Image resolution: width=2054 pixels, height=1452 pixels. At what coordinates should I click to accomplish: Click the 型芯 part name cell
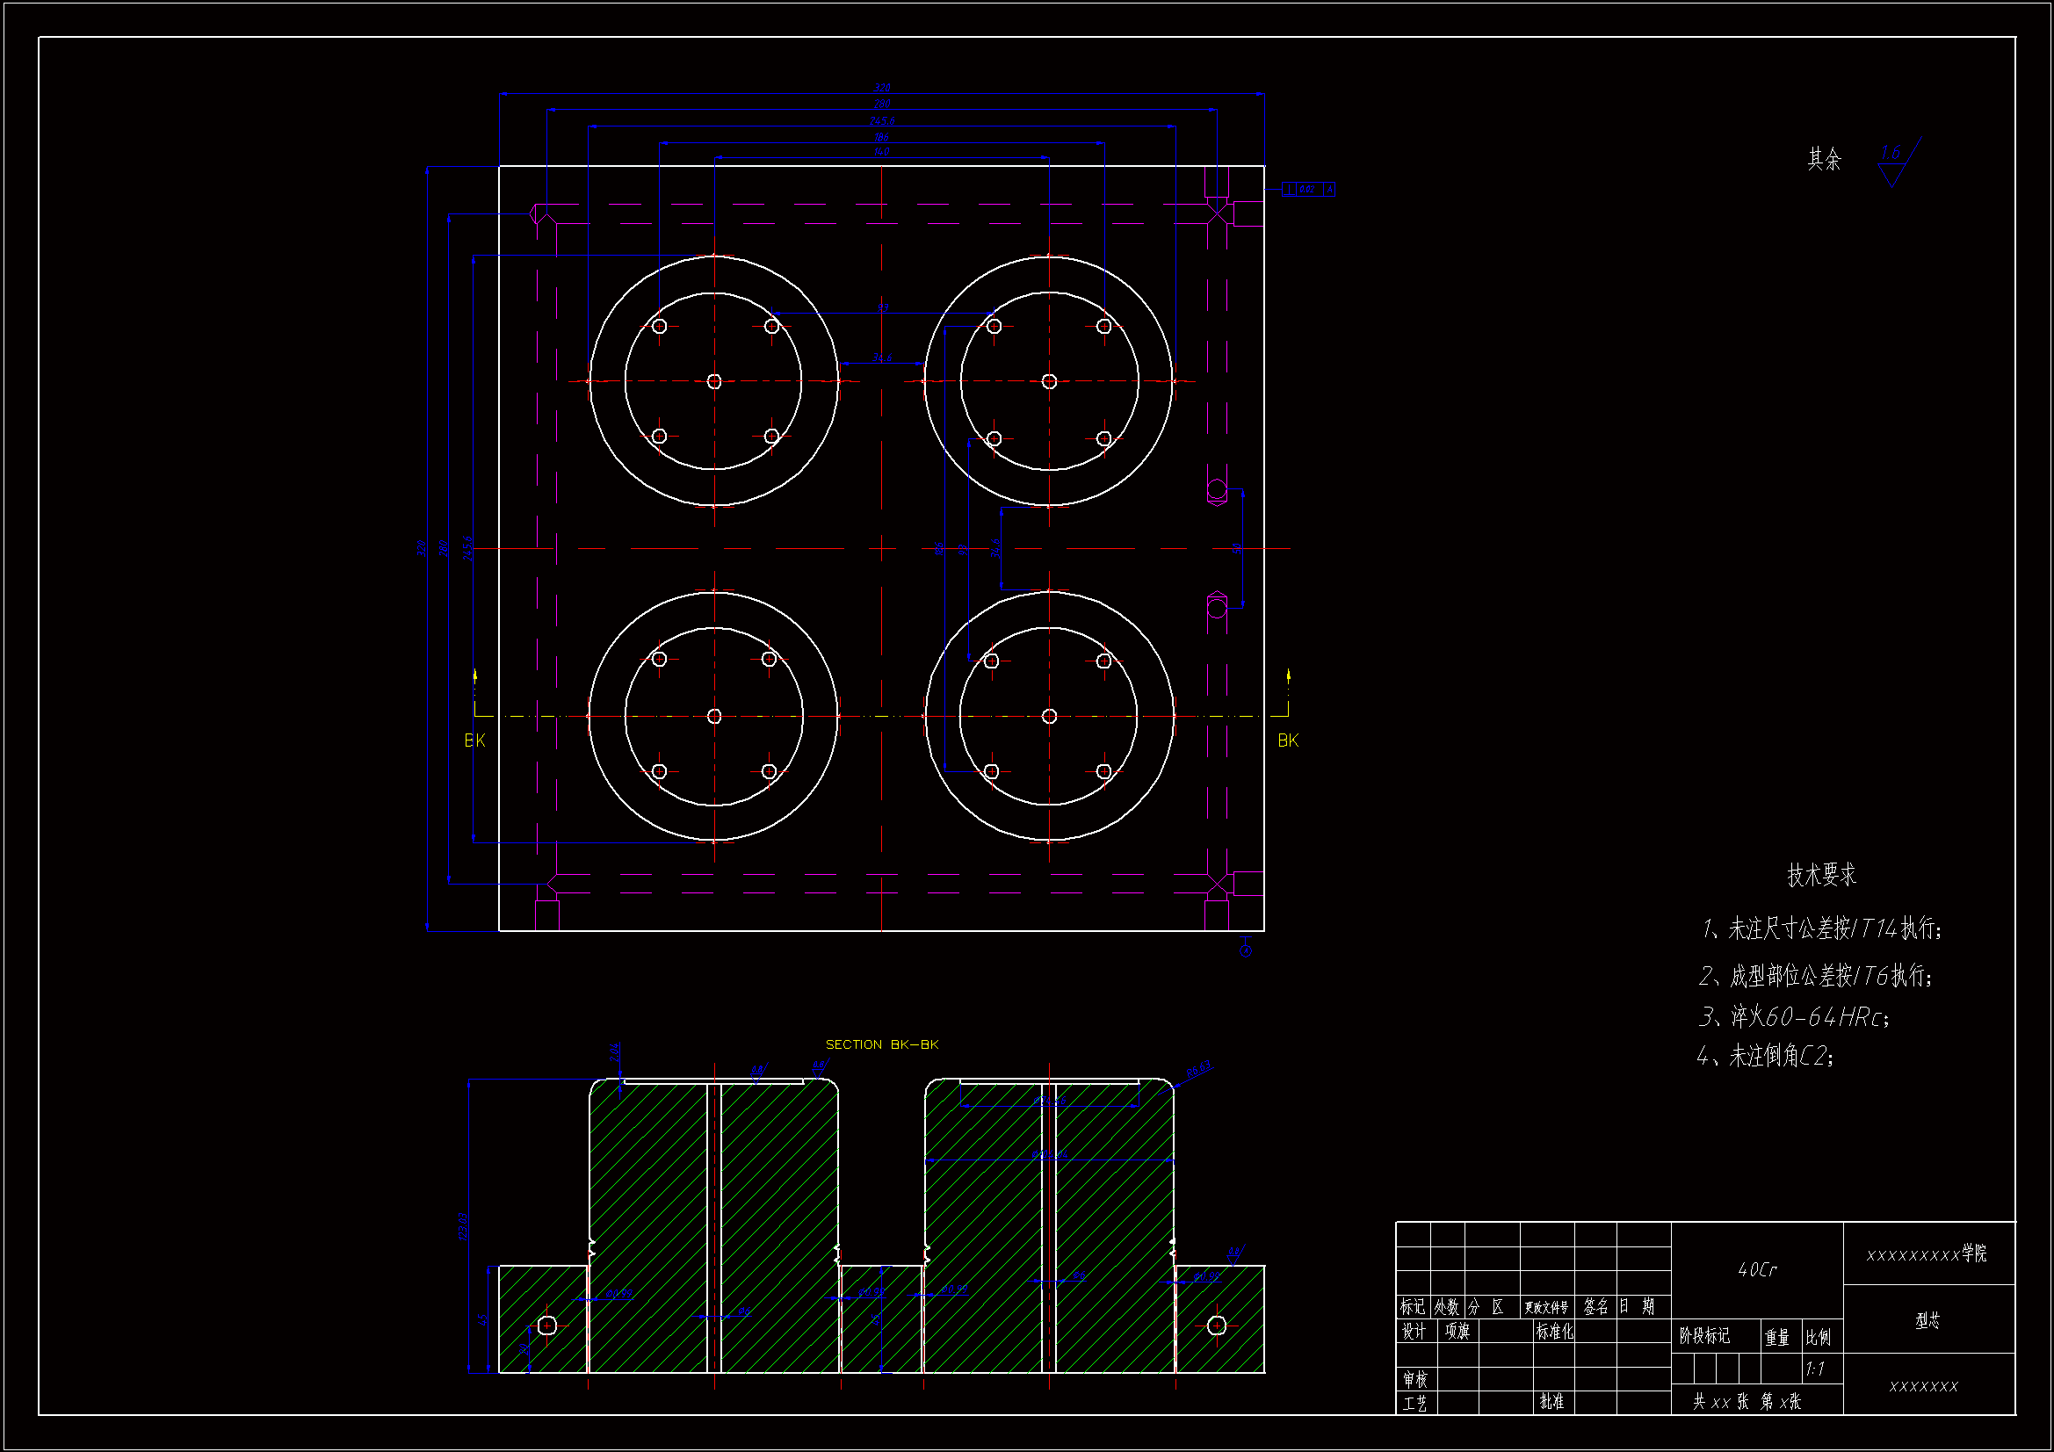point(1927,1320)
